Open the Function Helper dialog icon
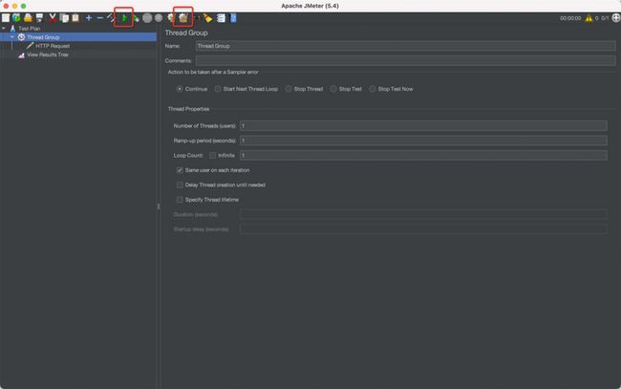 tap(221, 18)
